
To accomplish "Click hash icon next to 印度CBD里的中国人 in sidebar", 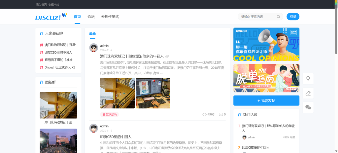I will [x=42, y=53].
